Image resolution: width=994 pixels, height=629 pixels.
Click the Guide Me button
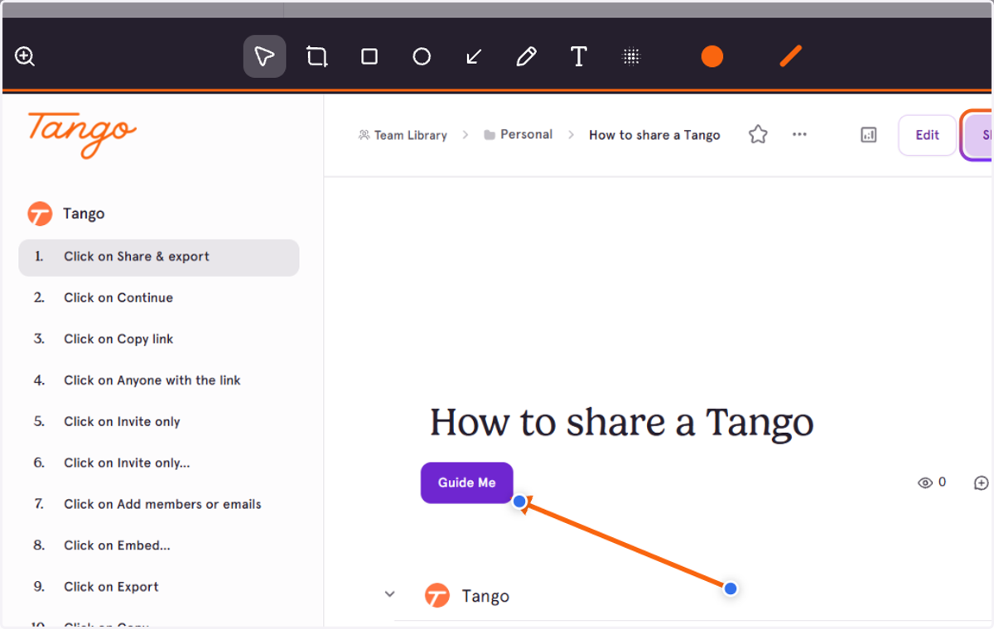(x=467, y=483)
